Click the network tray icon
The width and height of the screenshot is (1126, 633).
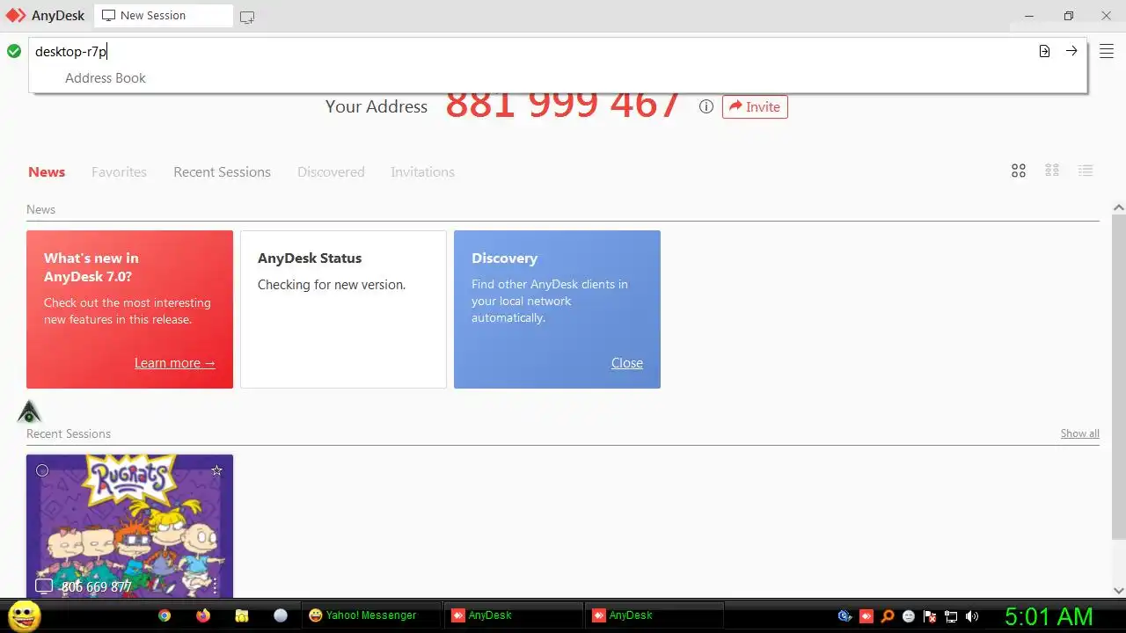951,616
